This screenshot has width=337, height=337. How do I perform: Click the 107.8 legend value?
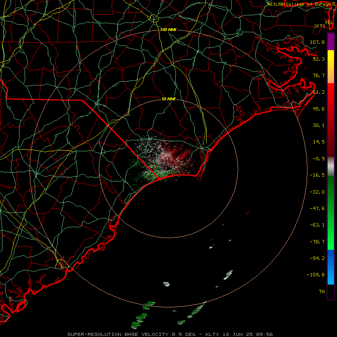pyautogui.click(x=317, y=42)
